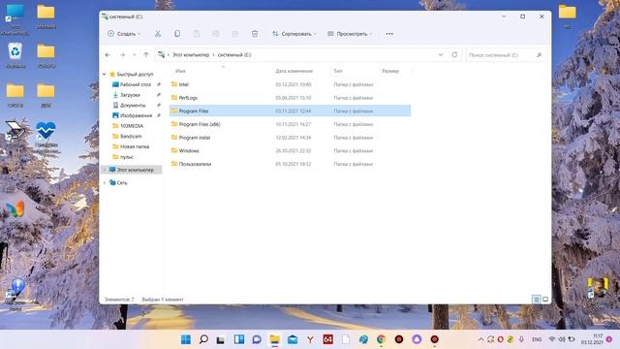The image size is (620, 349).
Task: Sort by Имя column header
Action: pyautogui.click(x=180, y=71)
